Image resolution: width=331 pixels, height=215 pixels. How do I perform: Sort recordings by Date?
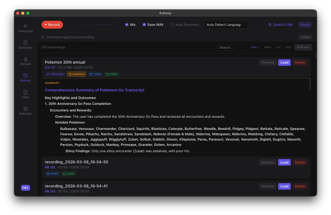255,47
